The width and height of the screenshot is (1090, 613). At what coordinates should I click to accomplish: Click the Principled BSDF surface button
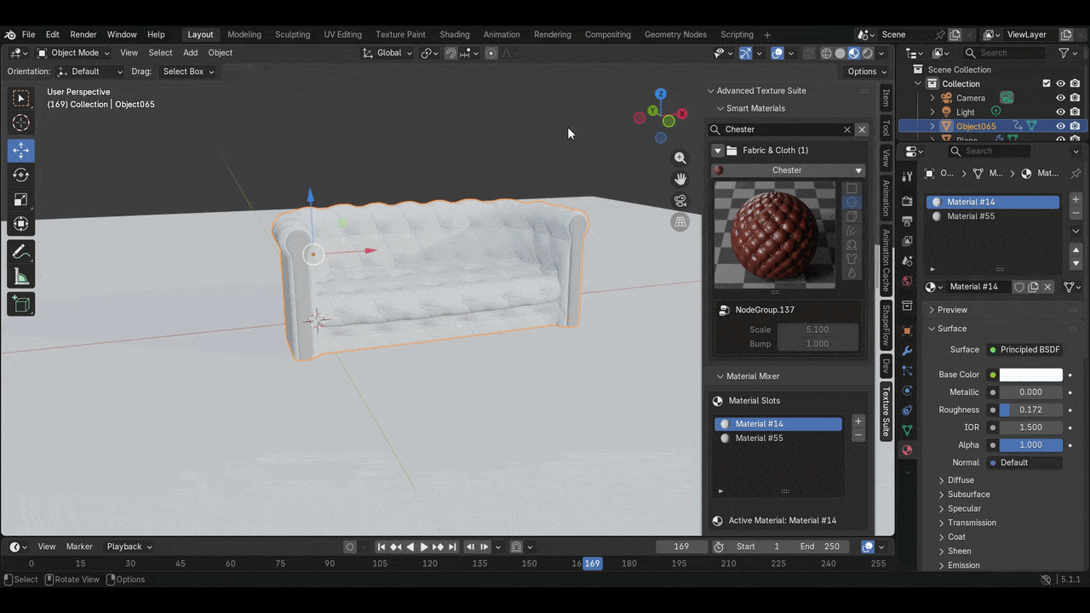(x=1025, y=350)
